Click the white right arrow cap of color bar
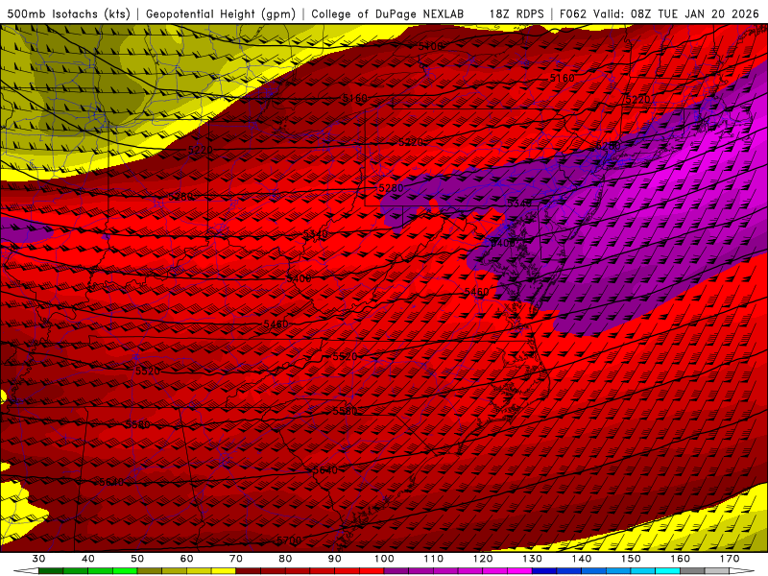This screenshot has height=576, width=768. 741,570
